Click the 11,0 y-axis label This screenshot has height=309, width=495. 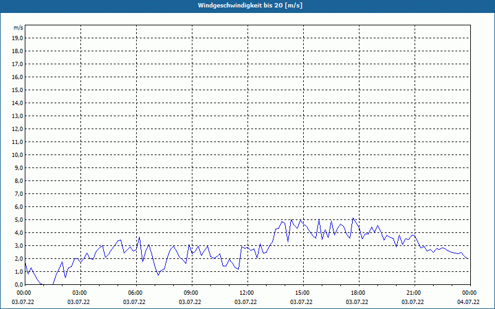pos(17,142)
